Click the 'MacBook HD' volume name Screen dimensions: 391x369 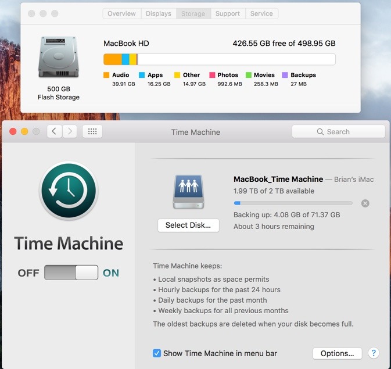(126, 44)
